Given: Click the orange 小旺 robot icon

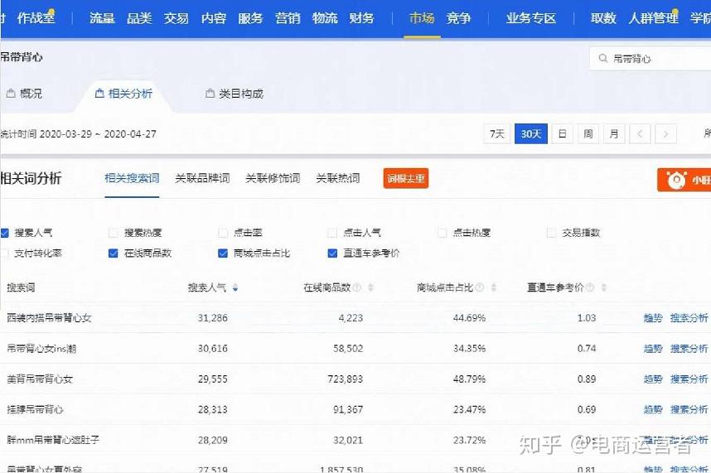Looking at the screenshot, I should click(676, 180).
